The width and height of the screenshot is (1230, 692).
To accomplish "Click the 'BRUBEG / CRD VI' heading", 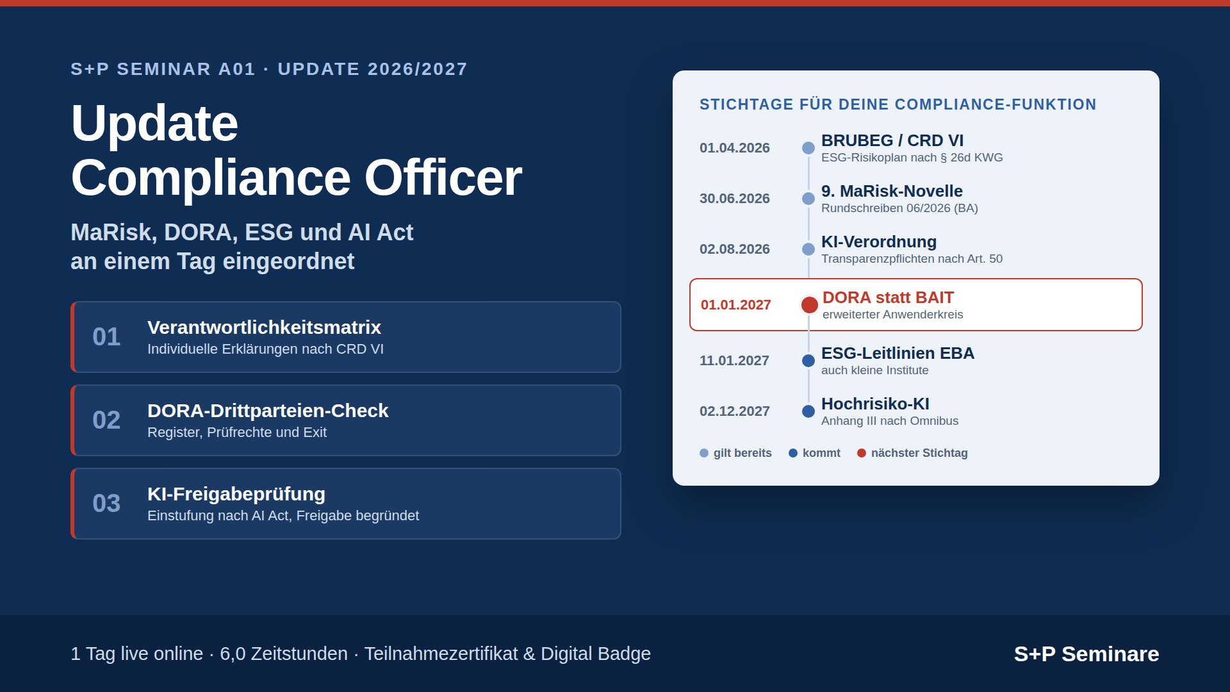I will point(892,140).
